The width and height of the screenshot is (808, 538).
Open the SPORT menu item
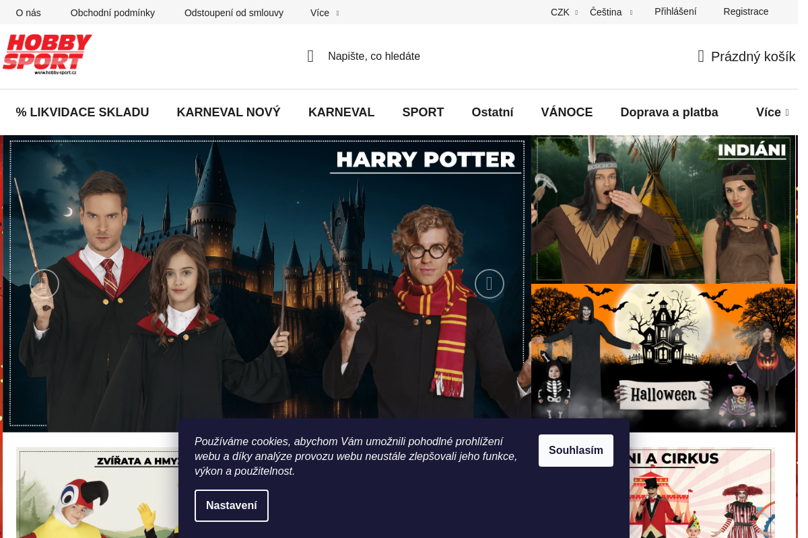coord(423,112)
